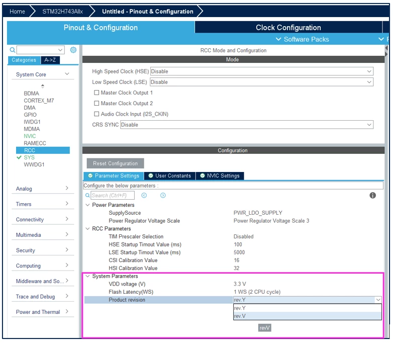Image resolution: width=393 pixels, height=343 pixels.
Task: Open the categories settings gear icon
Action: 73,50
